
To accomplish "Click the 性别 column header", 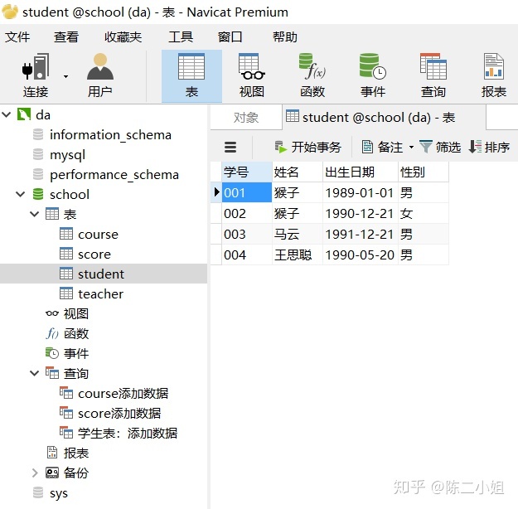I will [x=424, y=172].
